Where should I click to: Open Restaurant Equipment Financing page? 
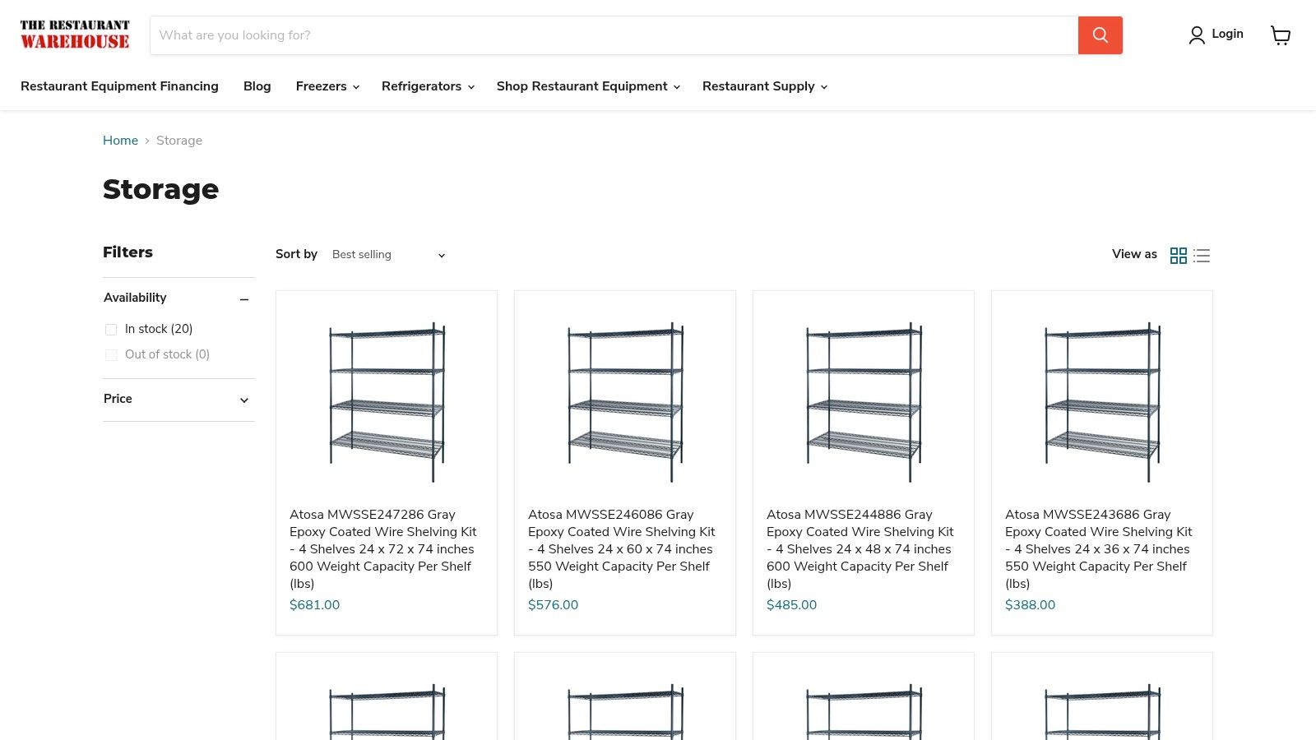click(119, 86)
